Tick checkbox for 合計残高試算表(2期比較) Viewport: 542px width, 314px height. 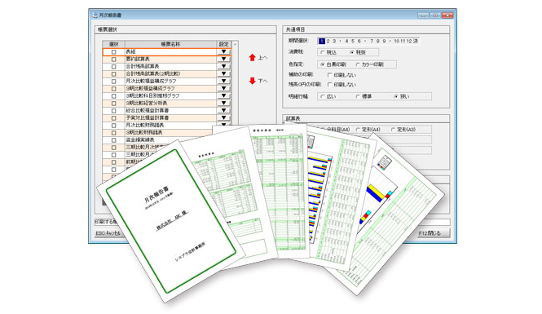pos(113,74)
